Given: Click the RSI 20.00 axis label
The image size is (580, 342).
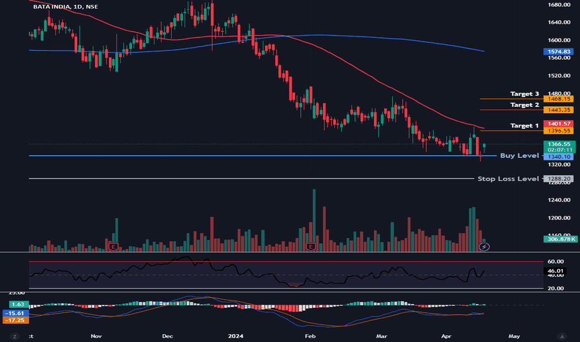Looking at the screenshot, I should [x=556, y=289].
